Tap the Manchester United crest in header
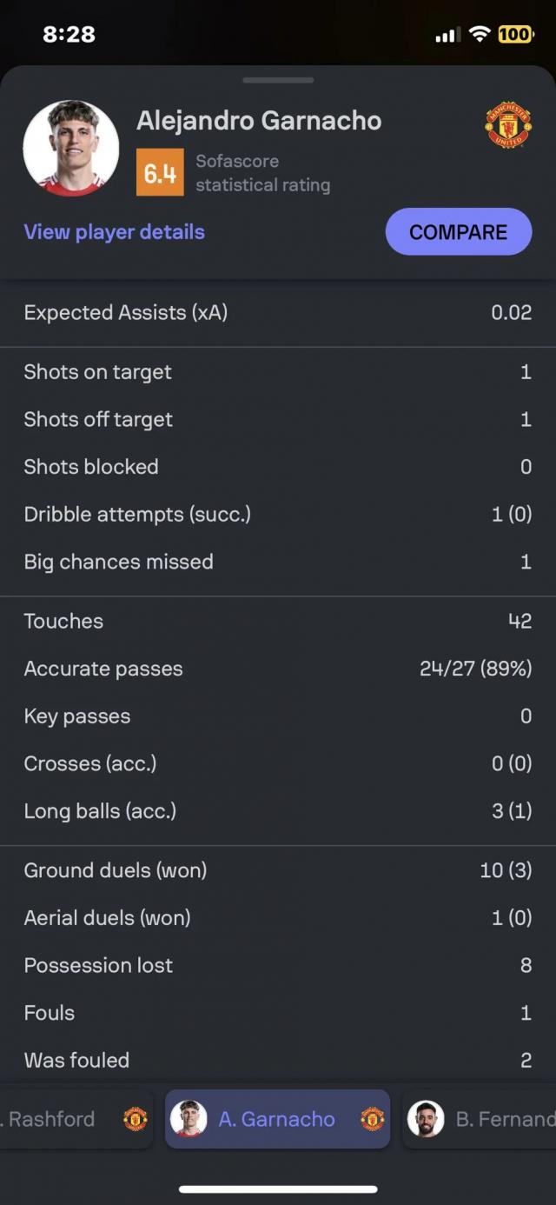The image size is (556, 1205). click(x=508, y=125)
